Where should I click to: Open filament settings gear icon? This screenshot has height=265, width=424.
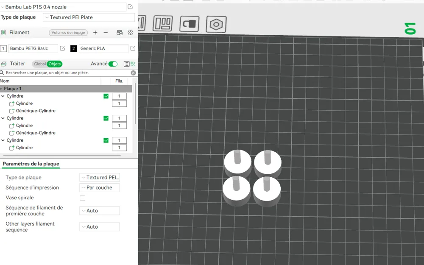(130, 33)
